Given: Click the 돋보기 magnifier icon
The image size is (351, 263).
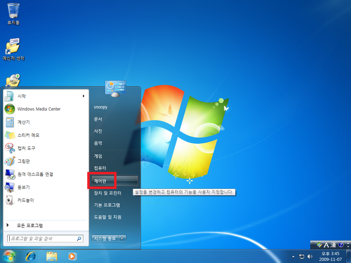Looking at the screenshot, I should tap(10, 188).
